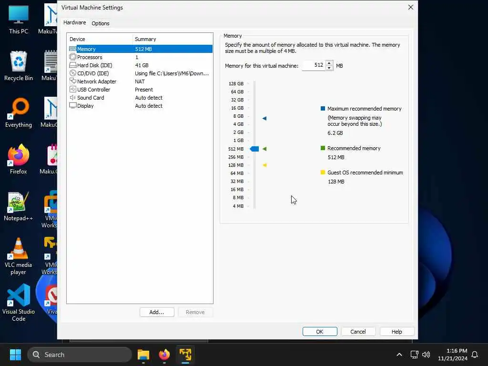Switch to the Hardware tab
This screenshot has width=488, height=366.
point(75,22)
